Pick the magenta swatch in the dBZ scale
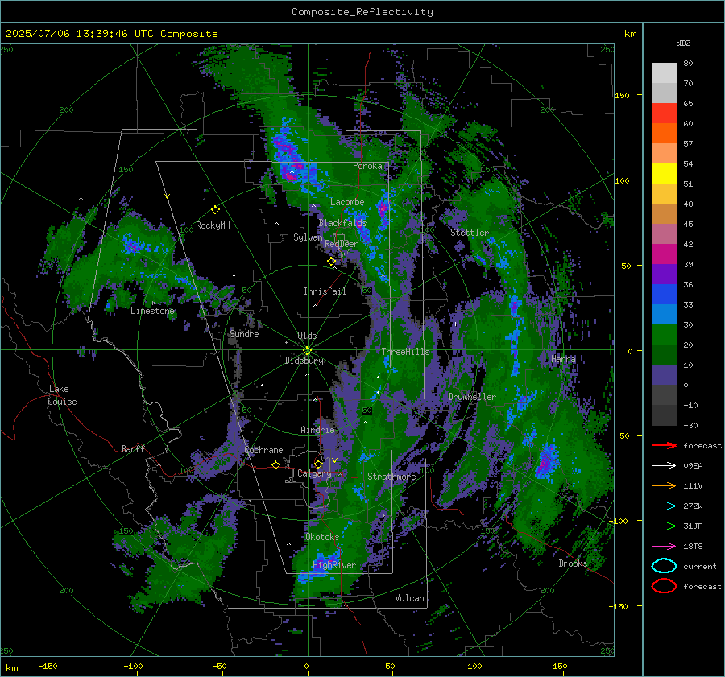This screenshot has height=677, width=725. [x=664, y=254]
